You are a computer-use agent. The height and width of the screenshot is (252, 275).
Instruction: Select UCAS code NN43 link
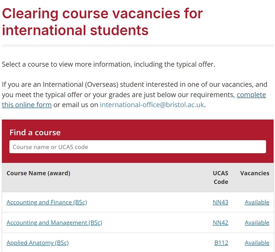[x=220, y=202]
